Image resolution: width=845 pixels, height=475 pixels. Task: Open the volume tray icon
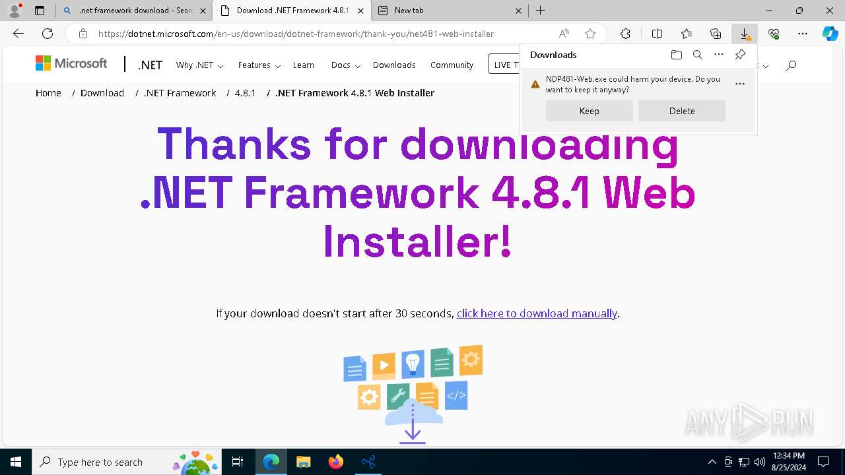click(x=760, y=462)
